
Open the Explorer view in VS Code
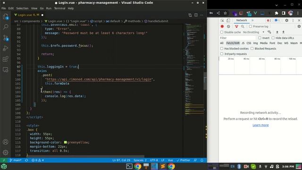pos(6,17)
